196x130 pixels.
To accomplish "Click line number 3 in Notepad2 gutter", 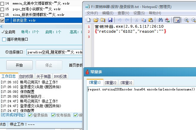I will 89,37.
